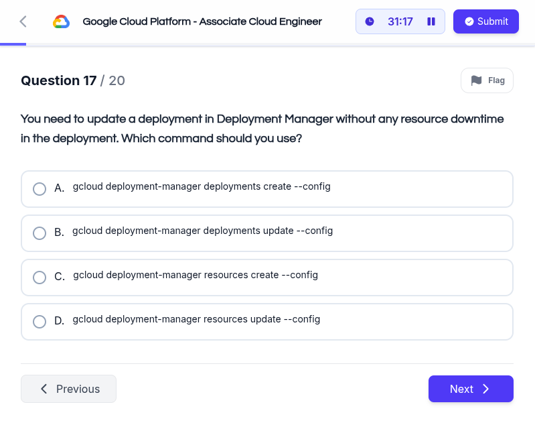The image size is (535, 423).
Task: Click text 'gcloud deployment-manager deployments create --config'
Action: coord(202,186)
